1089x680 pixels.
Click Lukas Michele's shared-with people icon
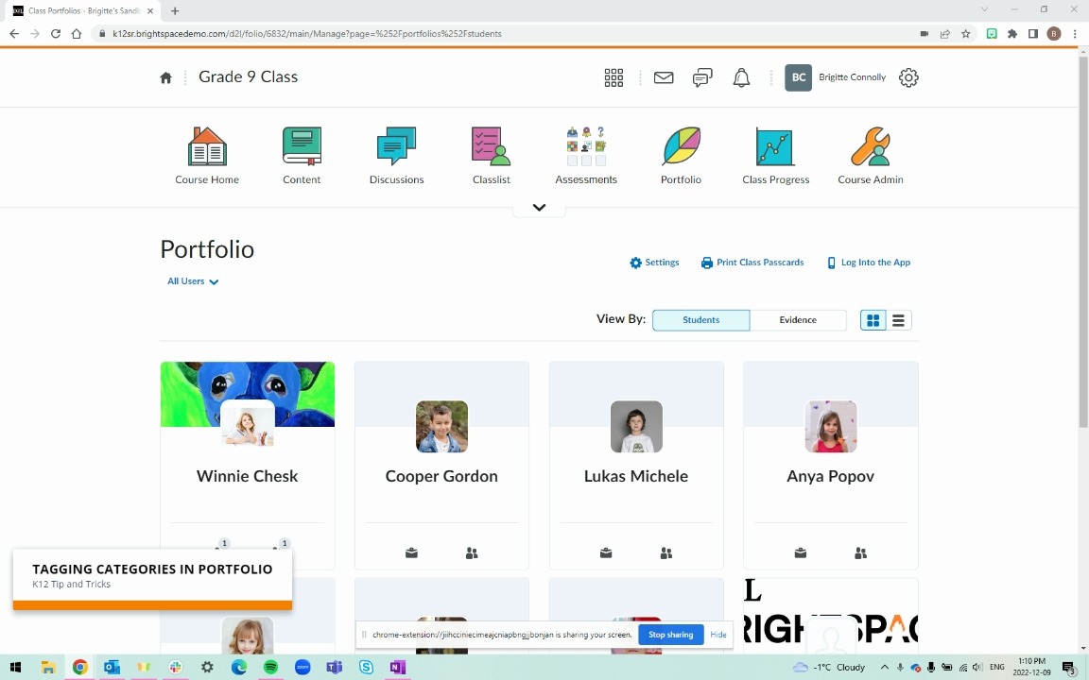tap(666, 553)
